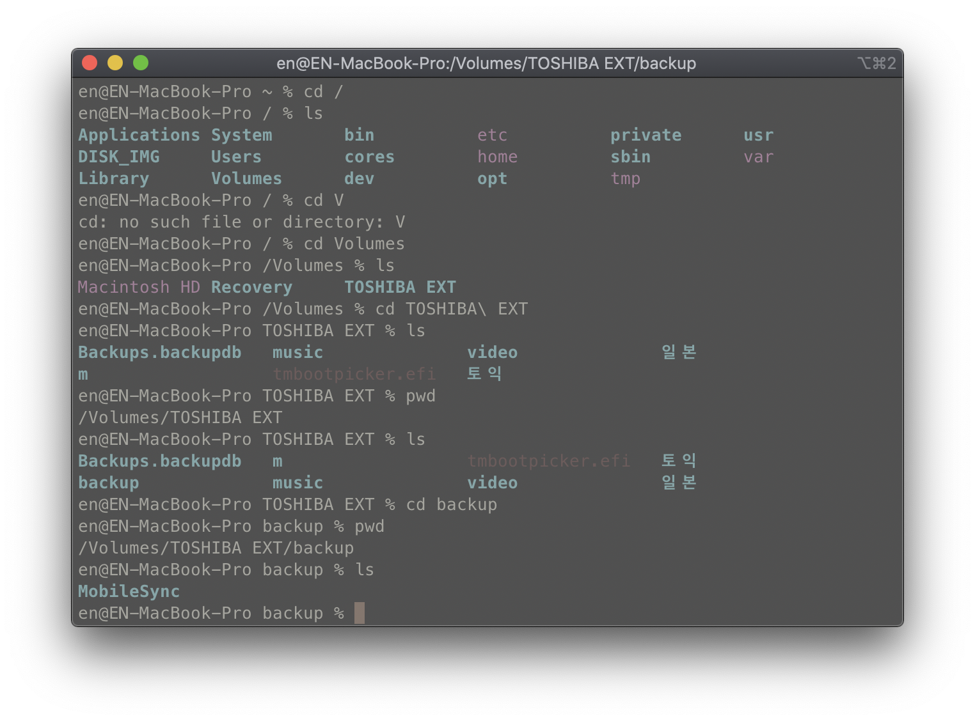
Task: Click the 'Applications' directory name
Action: tap(139, 136)
